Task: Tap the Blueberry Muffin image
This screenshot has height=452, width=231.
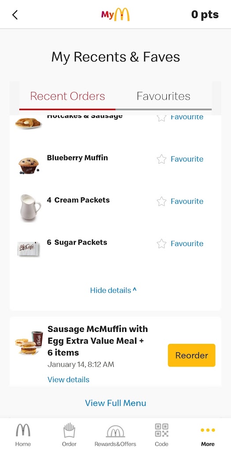Action: (x=29, y=166)
